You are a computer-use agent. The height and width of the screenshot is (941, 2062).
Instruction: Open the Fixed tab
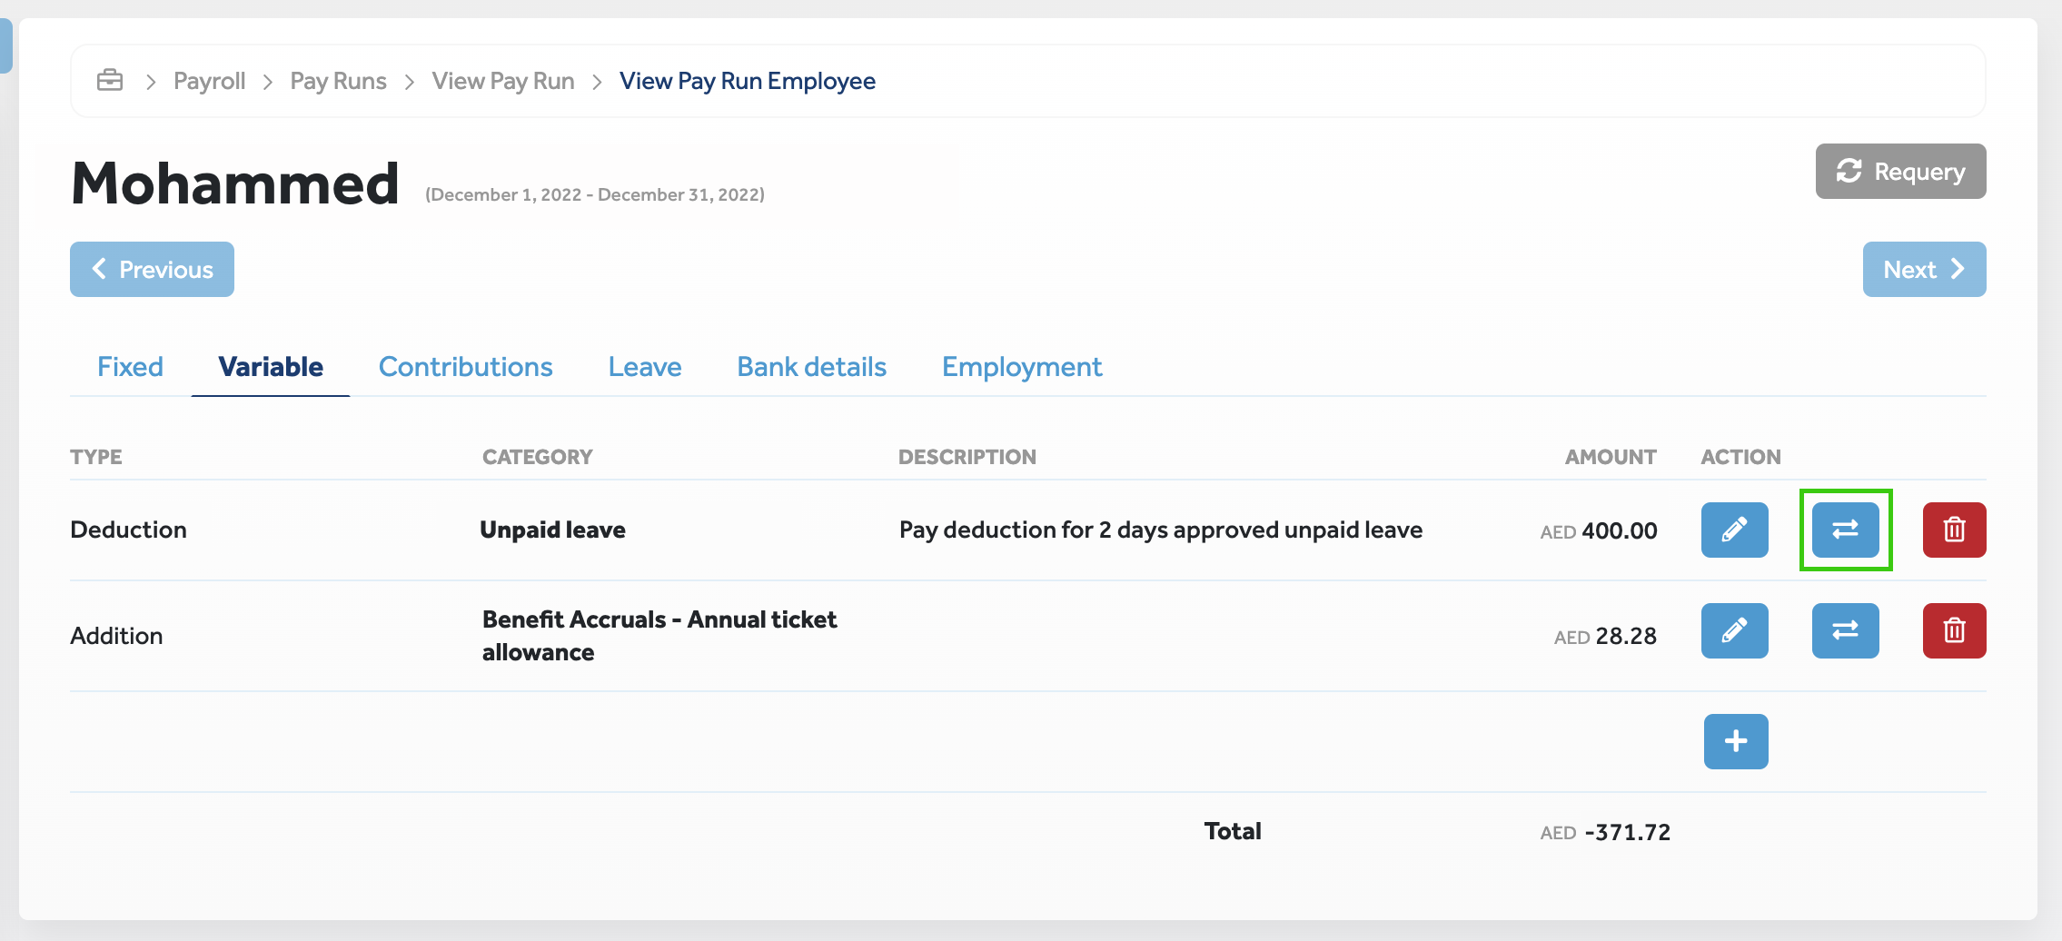(130, 367)
